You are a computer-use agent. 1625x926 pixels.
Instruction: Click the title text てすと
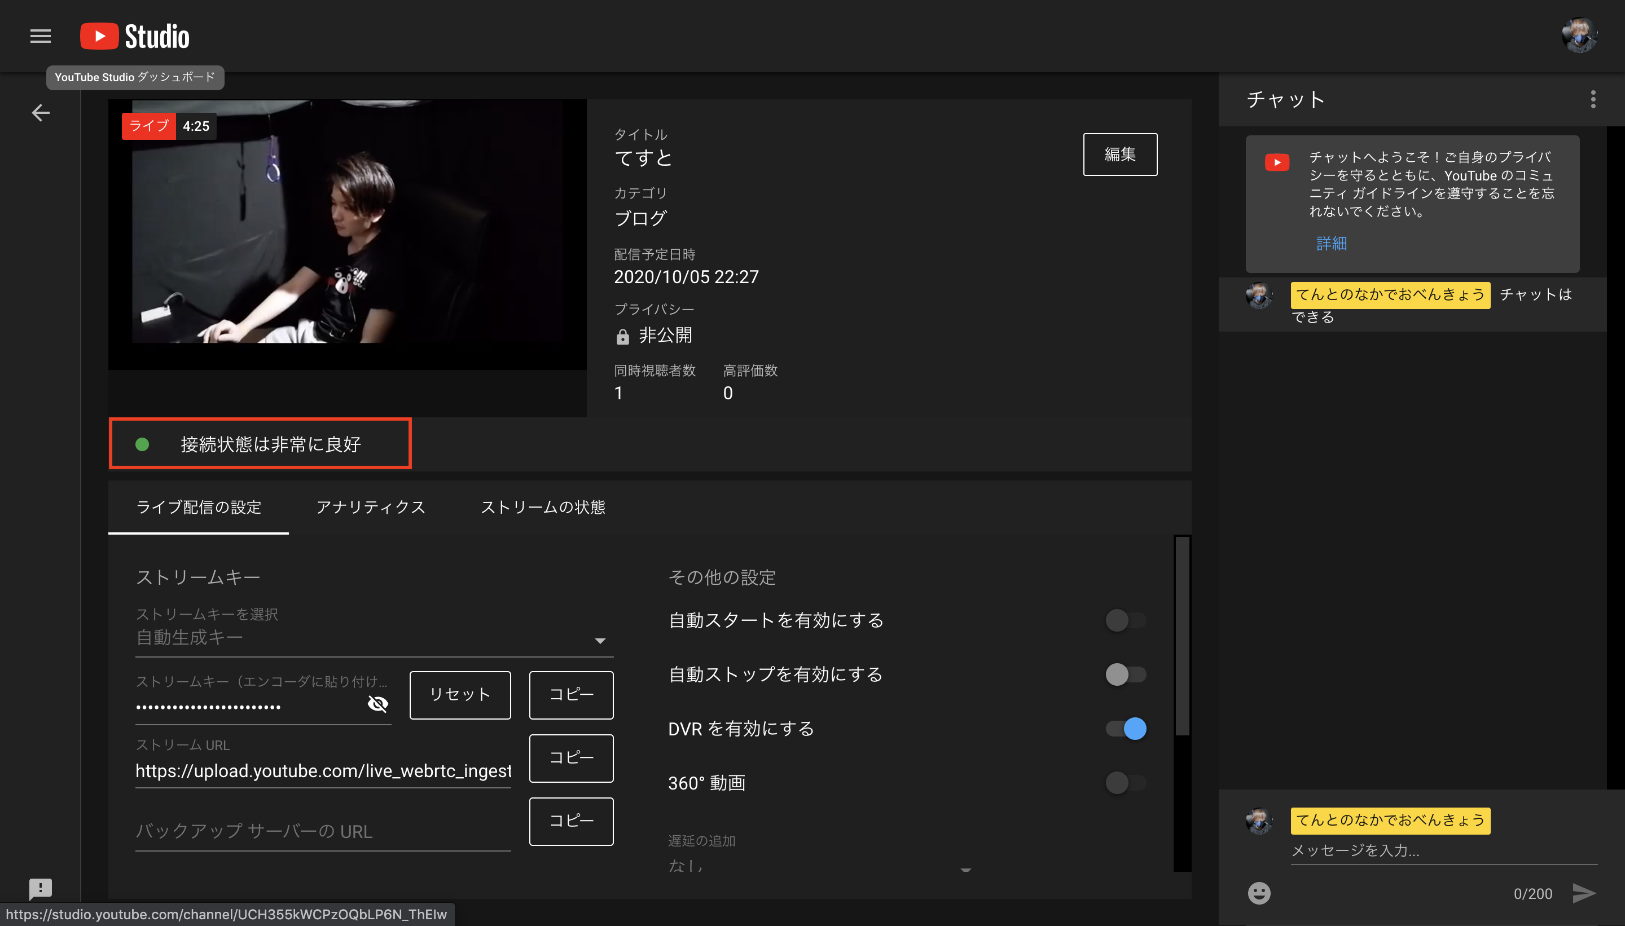coord(643,157)
